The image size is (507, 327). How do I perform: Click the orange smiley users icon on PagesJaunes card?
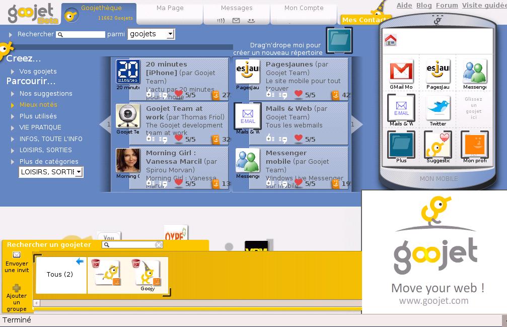pos(336,95)
